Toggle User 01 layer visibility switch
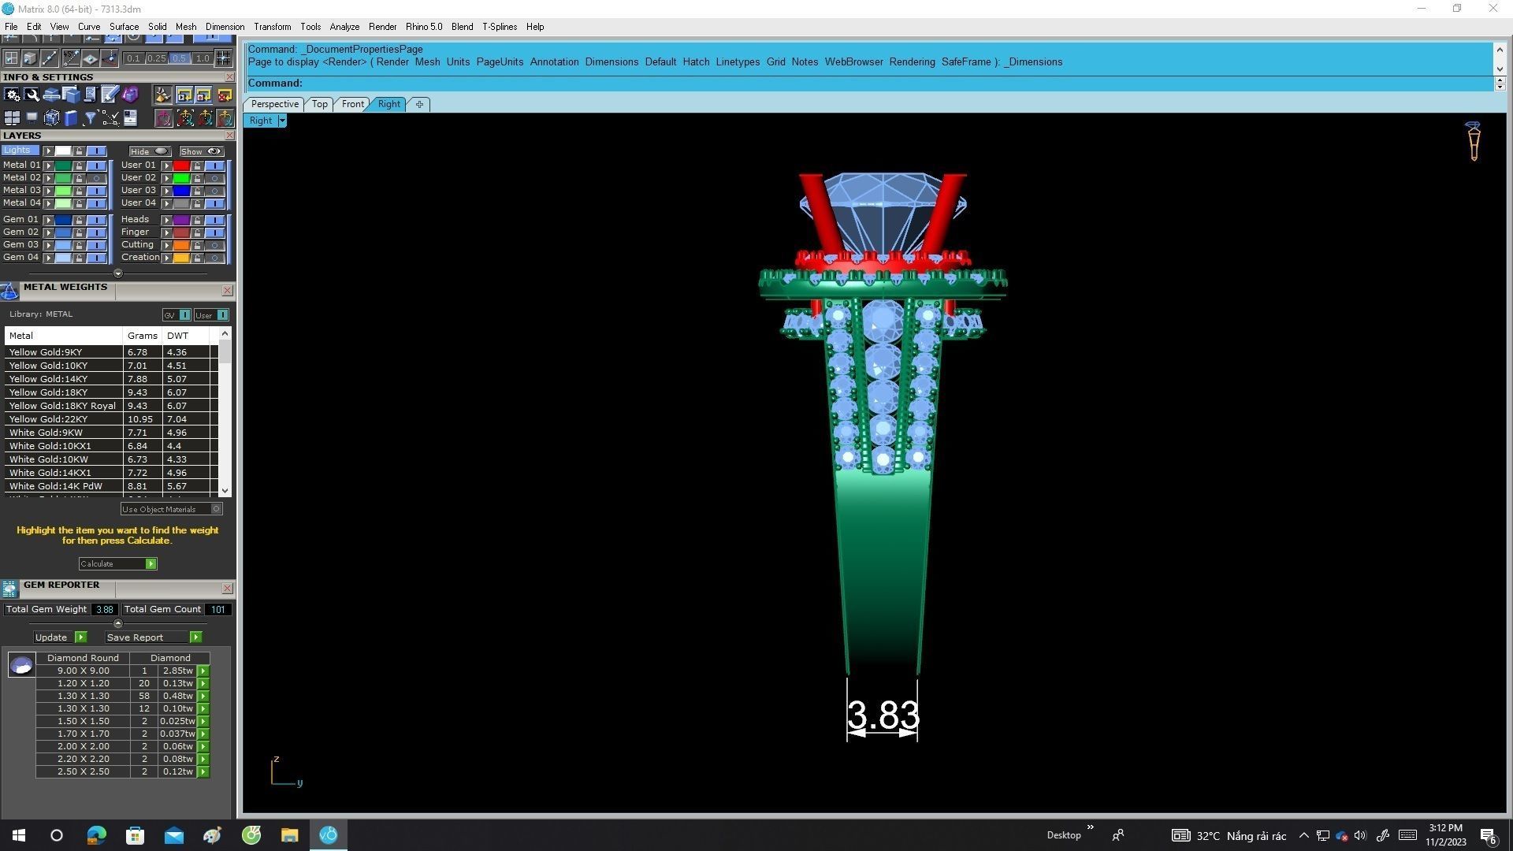This screenshot has width=1513, height=851. (x=214, y=165)
